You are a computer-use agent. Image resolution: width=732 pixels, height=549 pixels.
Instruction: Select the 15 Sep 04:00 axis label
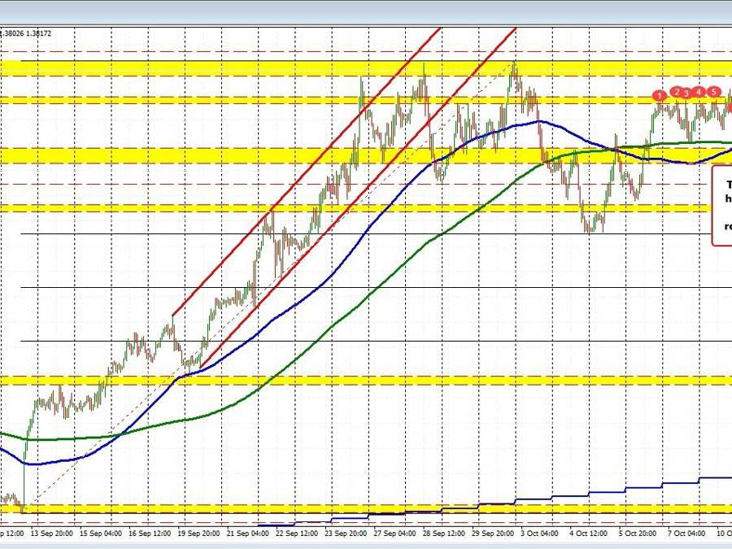(102, 534)
